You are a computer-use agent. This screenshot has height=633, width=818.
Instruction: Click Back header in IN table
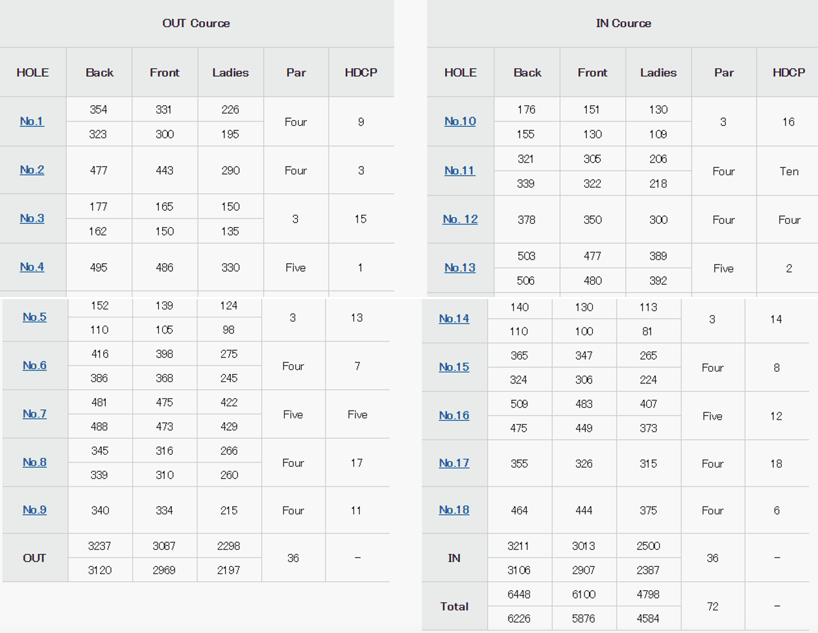[527, 73]
